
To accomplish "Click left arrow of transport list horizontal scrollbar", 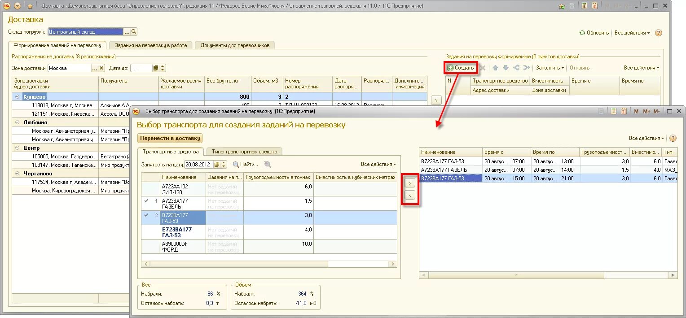I will click(145, 264).
